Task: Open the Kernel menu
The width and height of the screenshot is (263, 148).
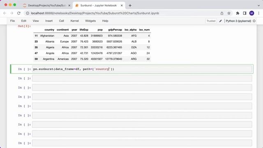Action: pyautogui.click(x=74, y=21)
